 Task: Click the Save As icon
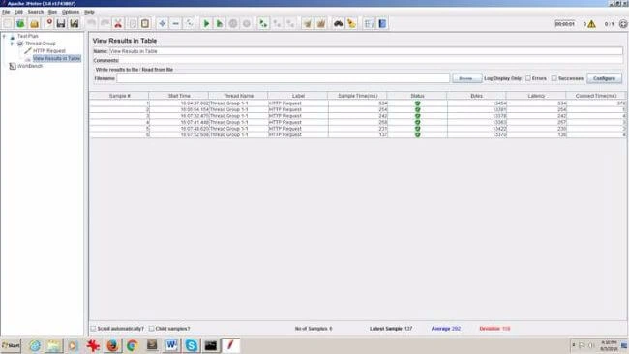pos(75,23)
